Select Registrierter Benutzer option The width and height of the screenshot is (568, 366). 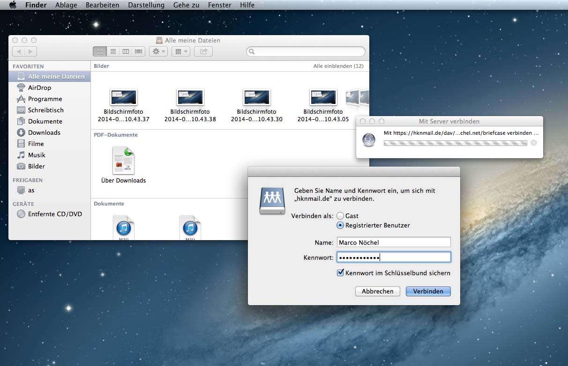click(x=340, y=225)
